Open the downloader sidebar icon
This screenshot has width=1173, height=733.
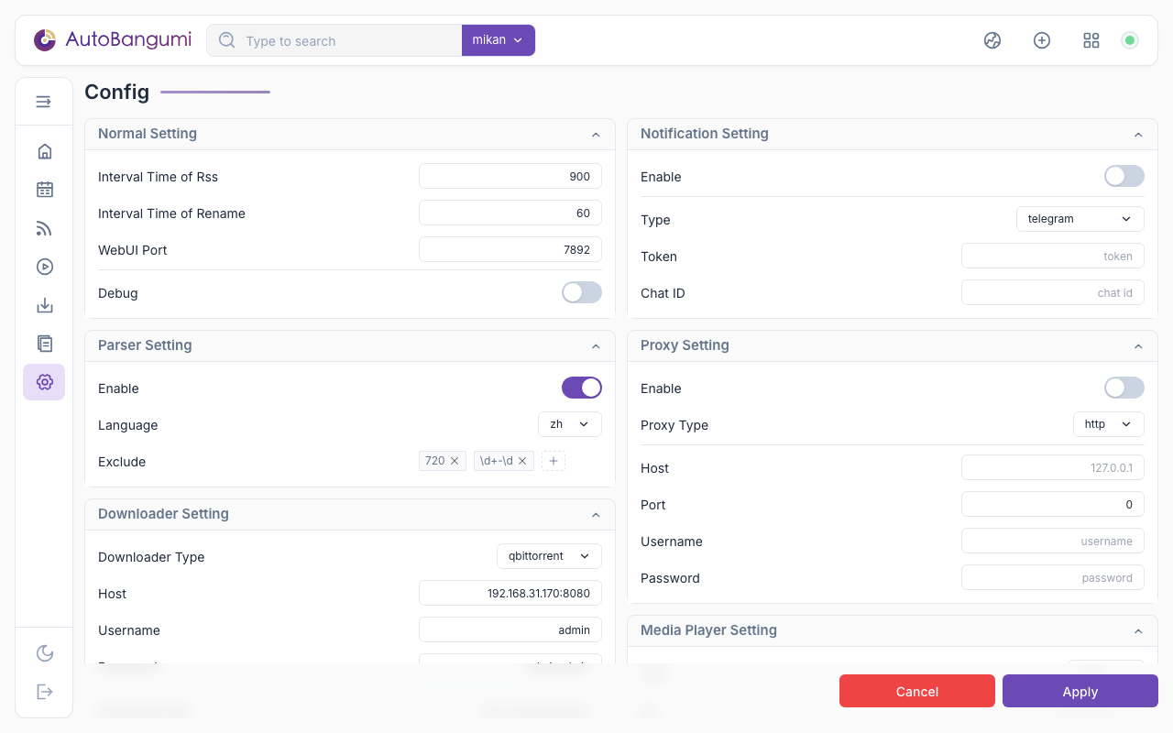click(x=44, y=305)
